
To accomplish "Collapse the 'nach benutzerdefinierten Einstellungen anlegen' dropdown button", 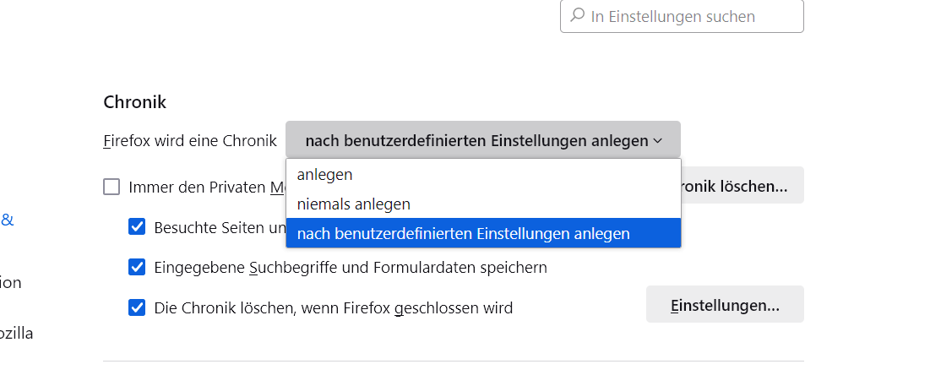I will (481, 140).
